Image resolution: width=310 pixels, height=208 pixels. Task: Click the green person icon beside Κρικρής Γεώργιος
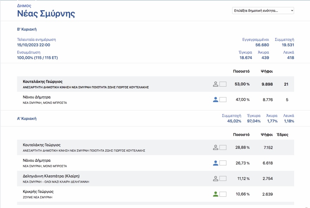216,194
